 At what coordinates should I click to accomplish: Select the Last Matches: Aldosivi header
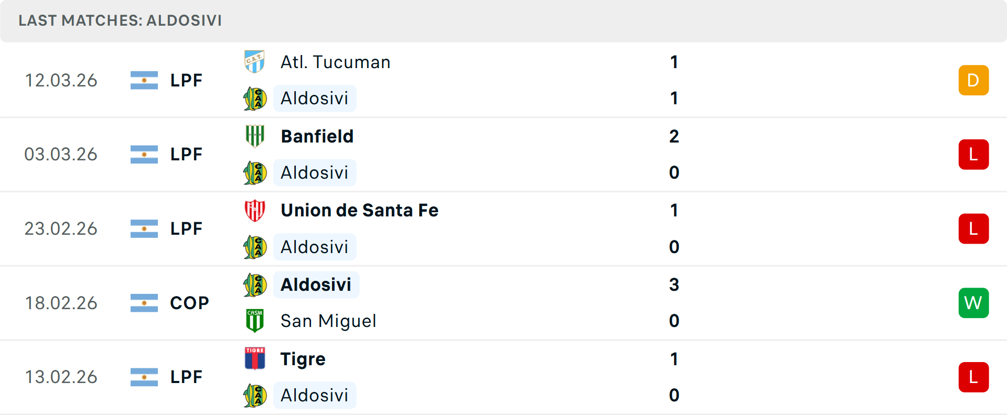point(120,20)
